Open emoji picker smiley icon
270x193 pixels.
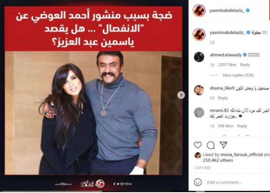click(198, 182)
